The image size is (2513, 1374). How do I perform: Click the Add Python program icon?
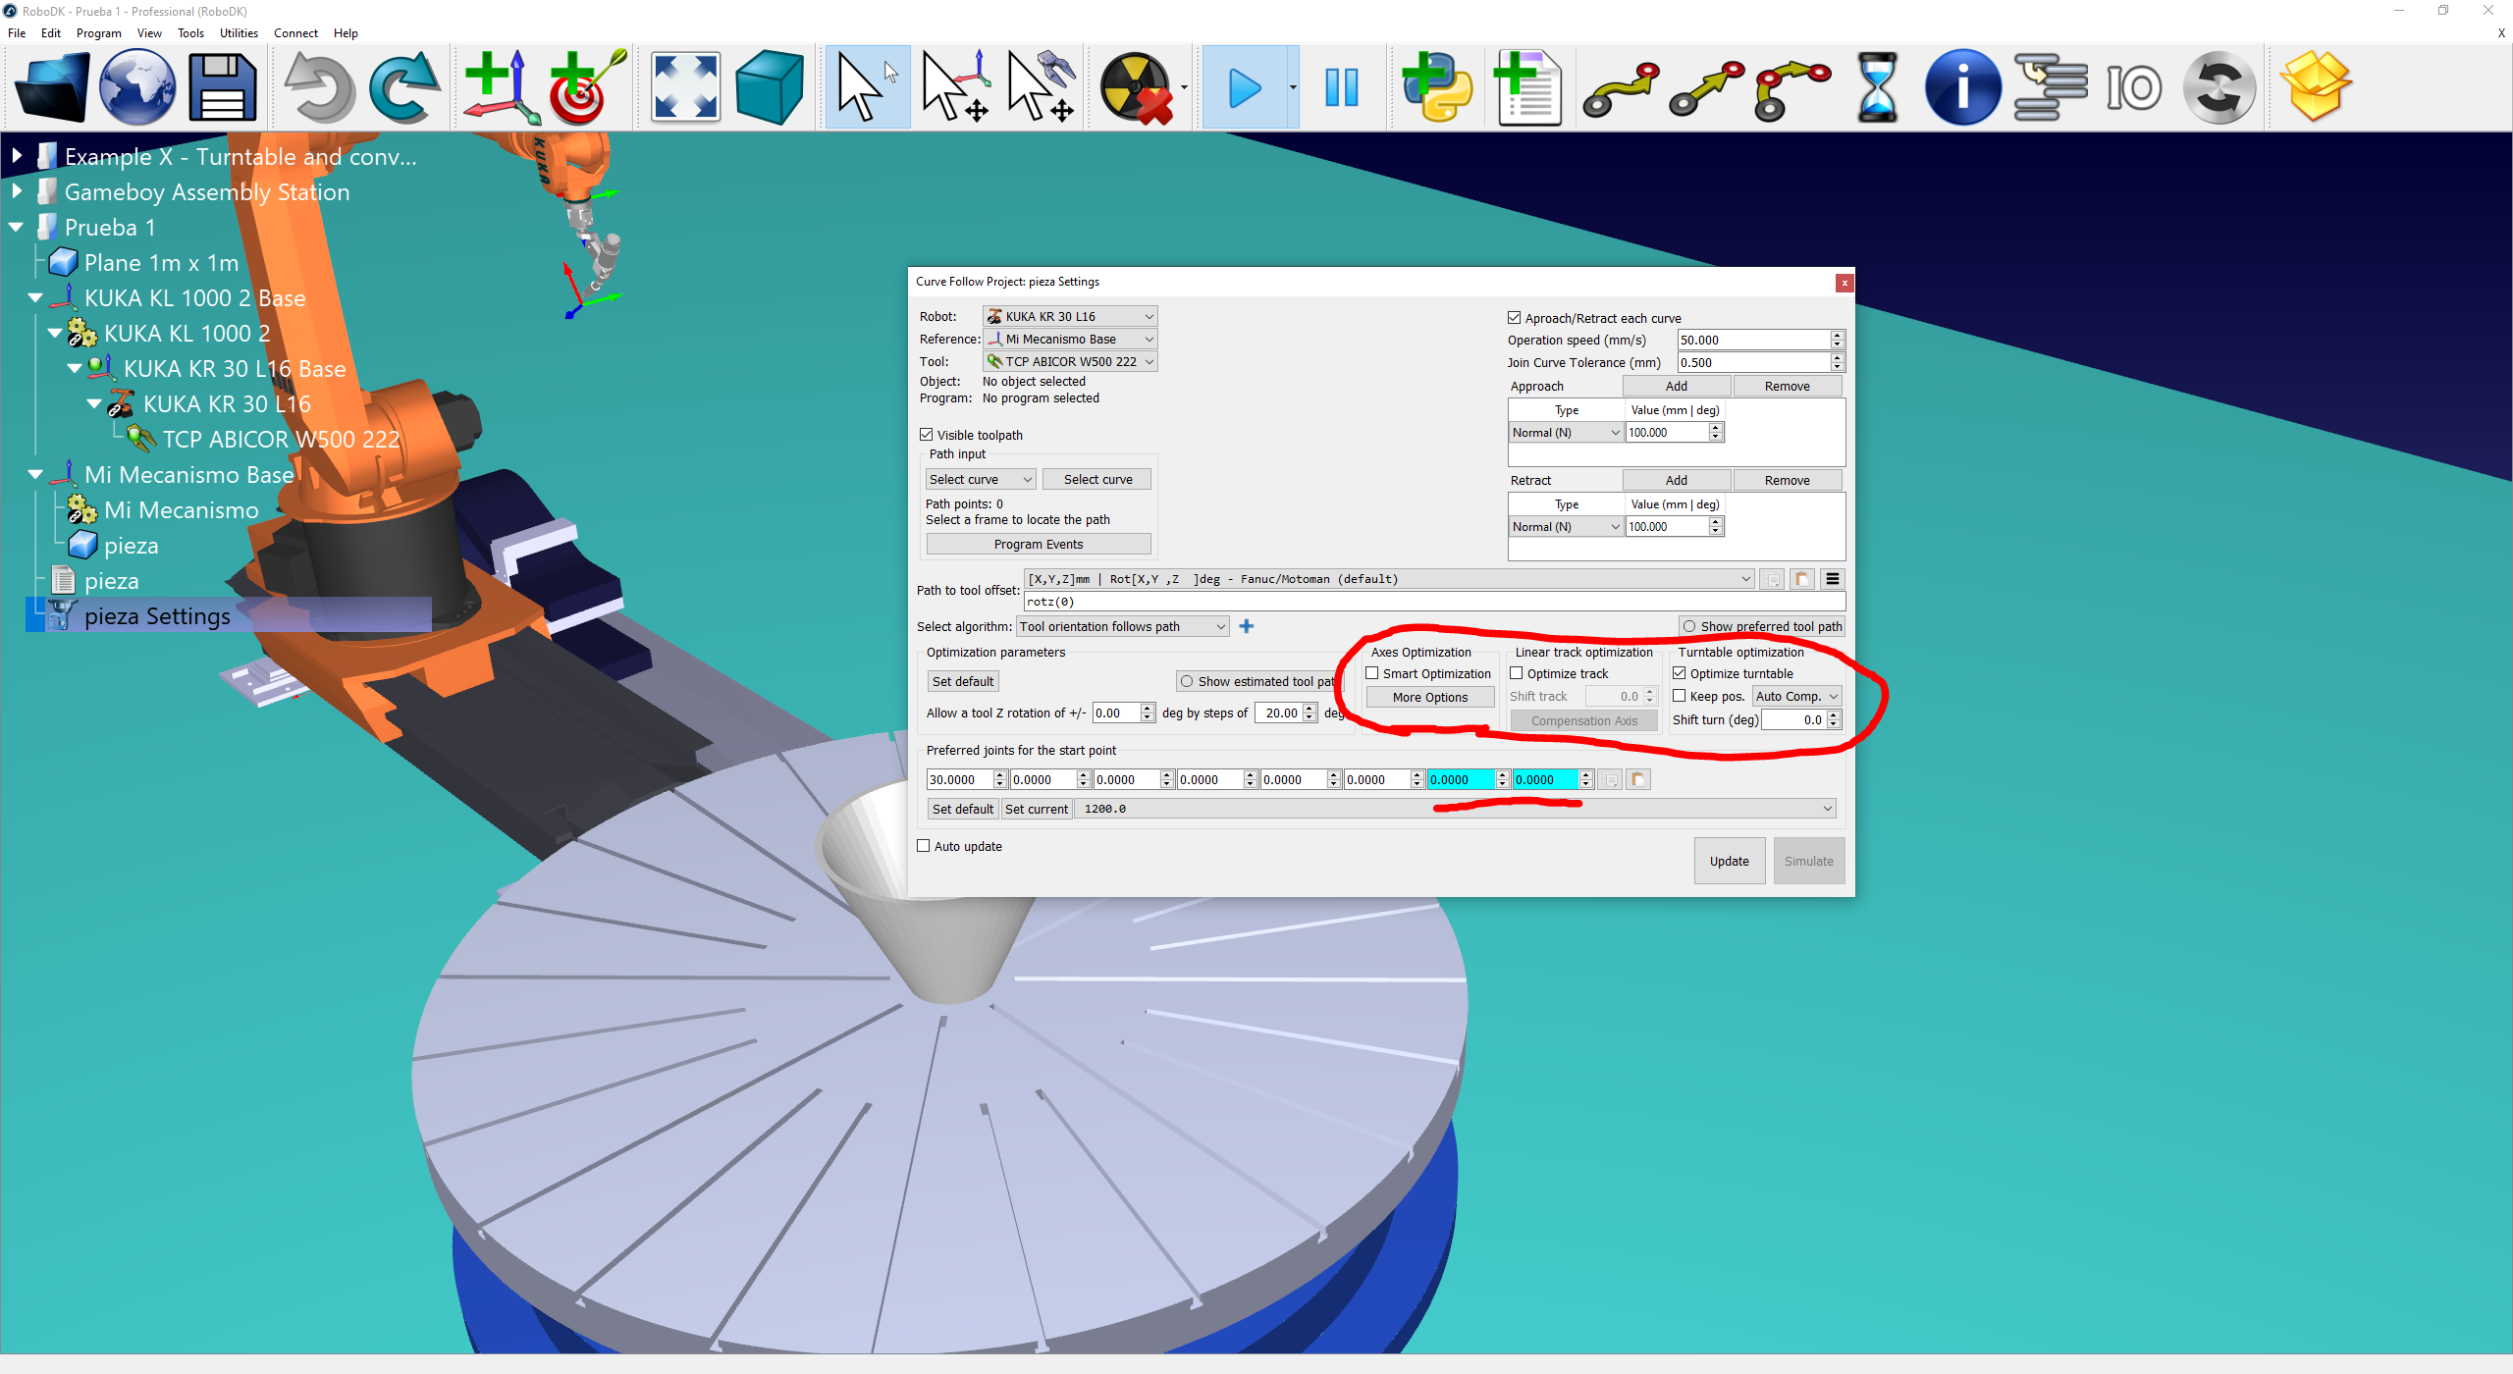(1436, 88)
